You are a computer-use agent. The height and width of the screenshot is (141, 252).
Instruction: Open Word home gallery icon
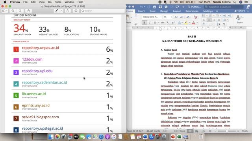click(166, 7)
